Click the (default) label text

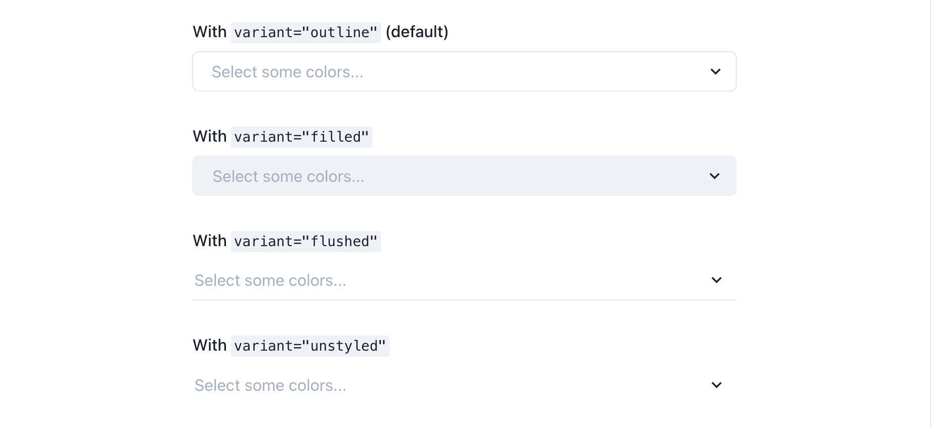417,32
